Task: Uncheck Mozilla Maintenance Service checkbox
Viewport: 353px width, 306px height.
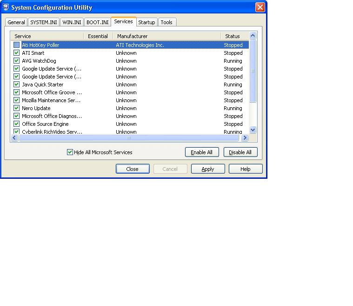Action: (x=16, y=100)
